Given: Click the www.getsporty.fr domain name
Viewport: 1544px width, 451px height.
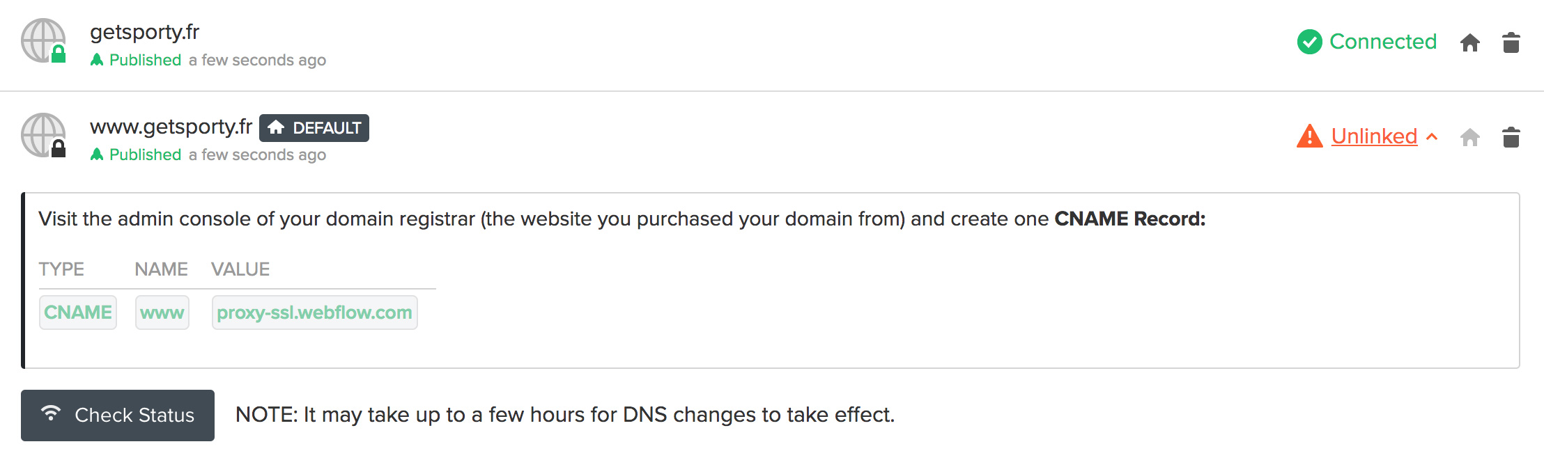Looking at the screenshot, I should coord(171,127).
